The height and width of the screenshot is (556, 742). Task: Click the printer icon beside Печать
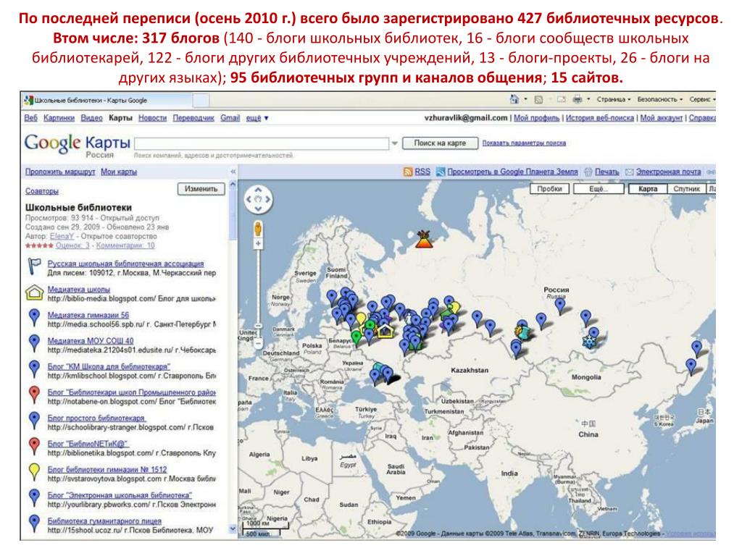coord(588,172)
